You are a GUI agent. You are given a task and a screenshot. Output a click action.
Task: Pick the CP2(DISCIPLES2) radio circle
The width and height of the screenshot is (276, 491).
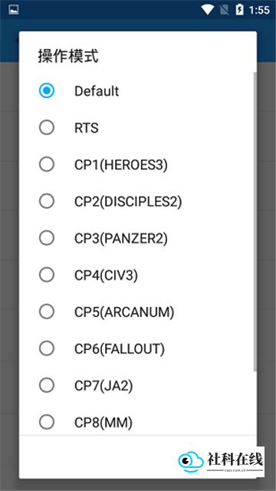[47, 201]
